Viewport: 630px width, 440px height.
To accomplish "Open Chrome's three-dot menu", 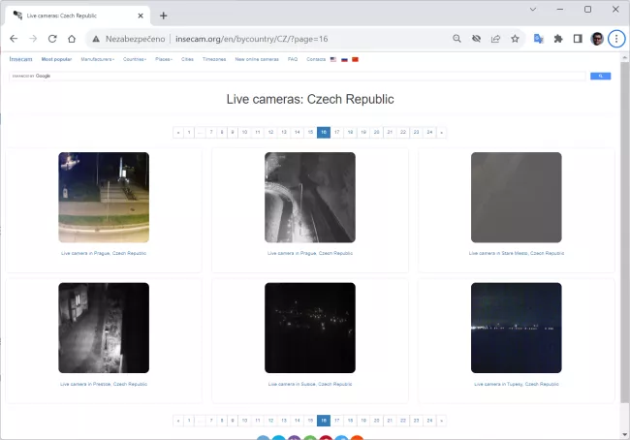I will click(x=616, y=39).
